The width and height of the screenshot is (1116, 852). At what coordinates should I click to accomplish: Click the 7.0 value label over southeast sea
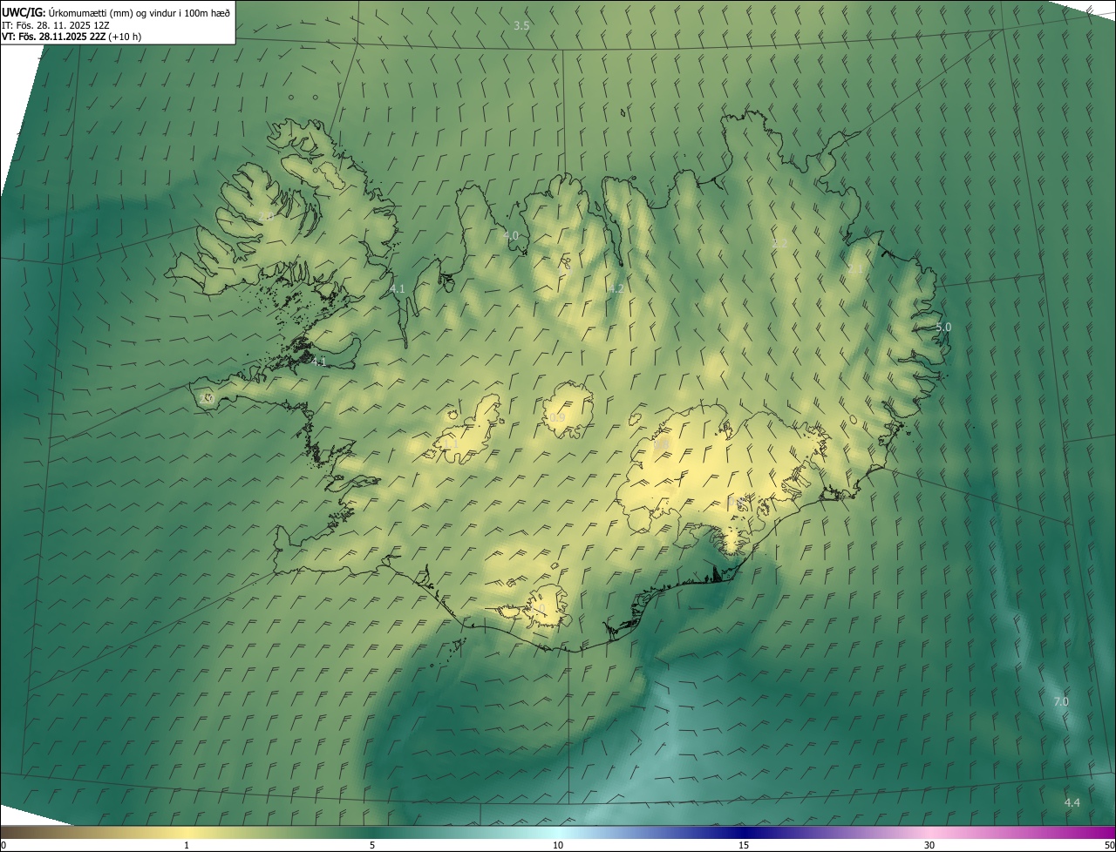click(x=1061, y=701)
